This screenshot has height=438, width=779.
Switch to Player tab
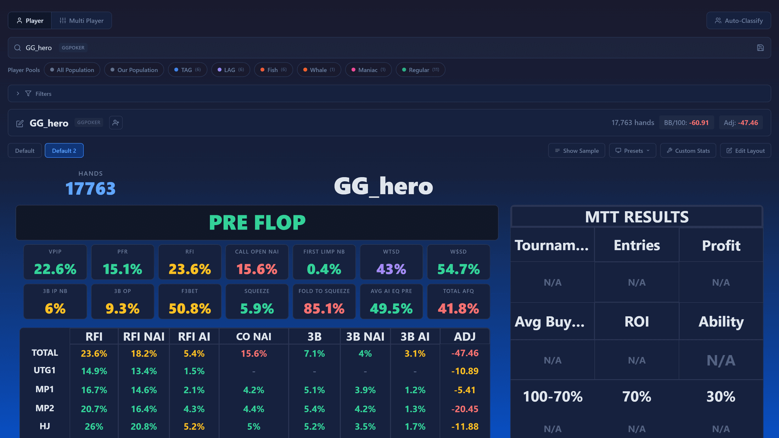[30, 21]
